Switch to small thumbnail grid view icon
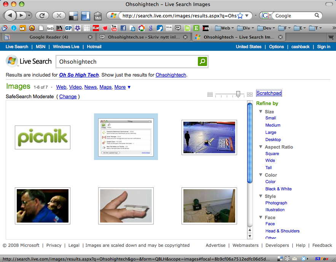This screenshot has height=262, width=336. [x=210, y=94]
